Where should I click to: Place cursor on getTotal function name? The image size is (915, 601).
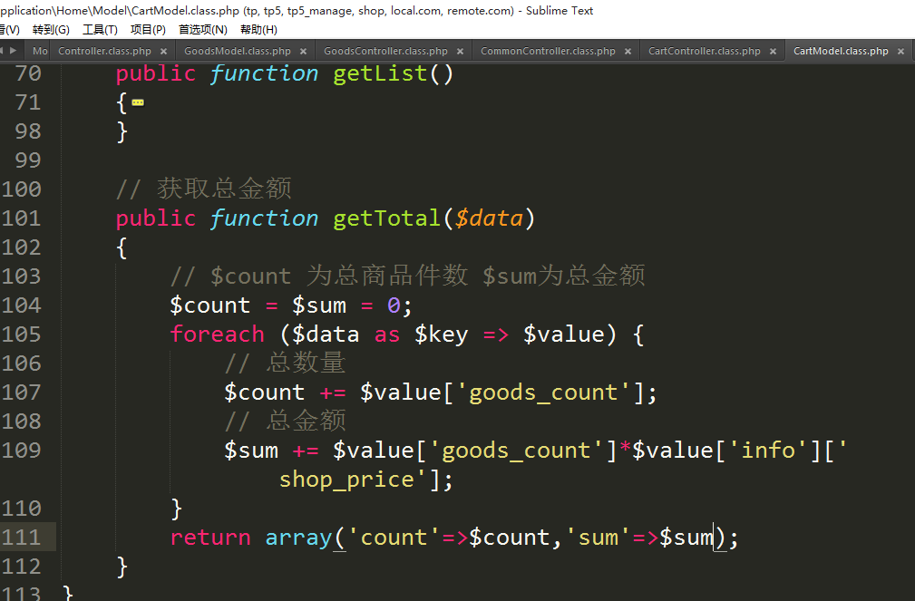(x=386, y=218)
